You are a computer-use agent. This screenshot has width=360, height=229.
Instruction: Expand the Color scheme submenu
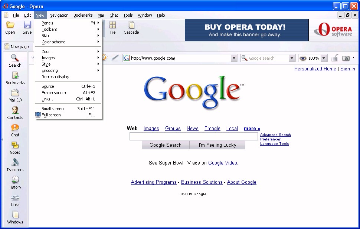tap(68, 42)
